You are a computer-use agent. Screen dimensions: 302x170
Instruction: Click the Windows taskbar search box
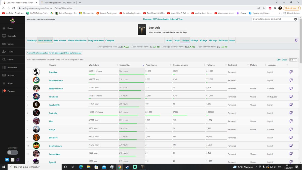[x=34, y=167]
